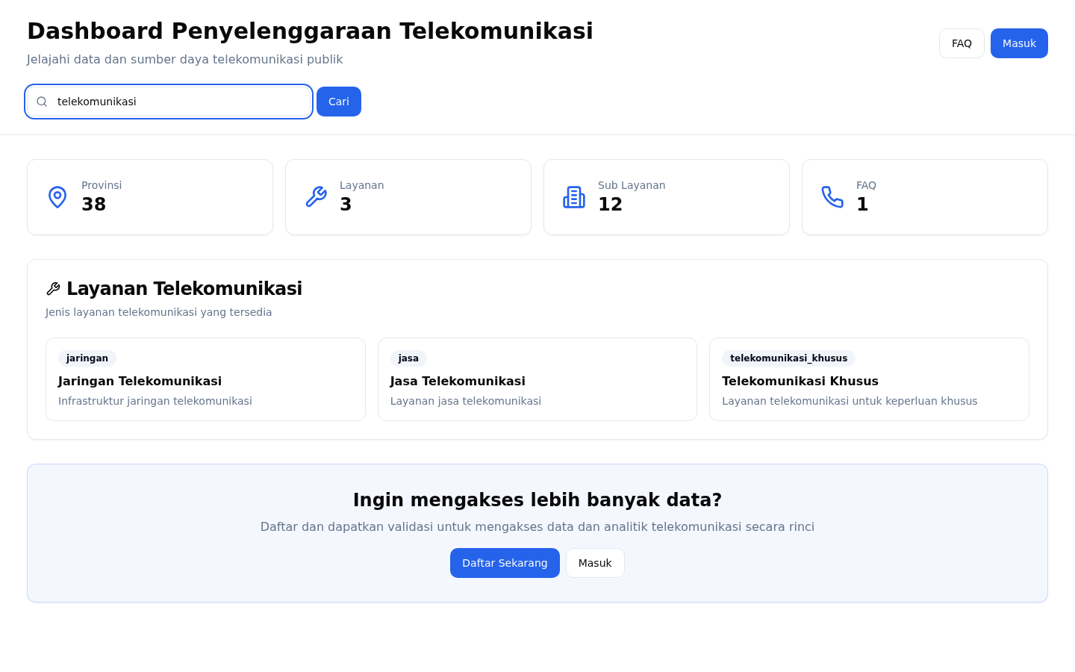Click the 'telekomunikasi_khusus' tag badge
This screenshot has width=1075, height=672.
pos(788,358)
